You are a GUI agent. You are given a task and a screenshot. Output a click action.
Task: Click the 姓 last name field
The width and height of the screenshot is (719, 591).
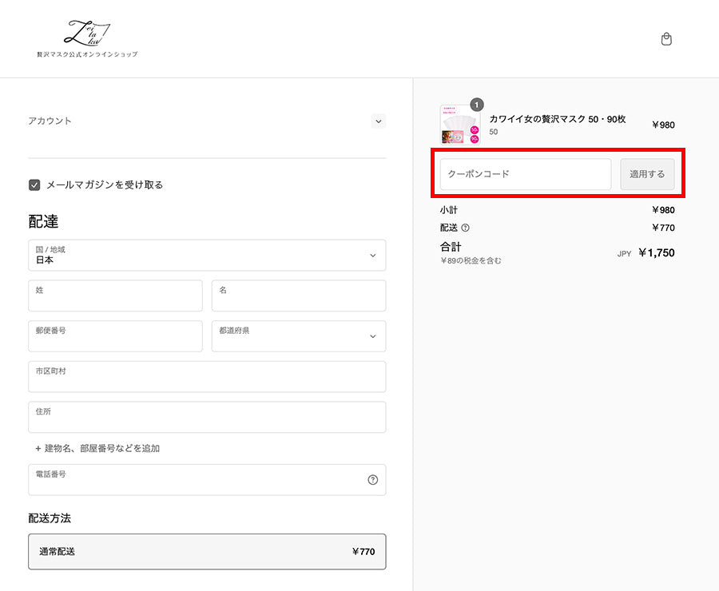click(x=115, y=295)
